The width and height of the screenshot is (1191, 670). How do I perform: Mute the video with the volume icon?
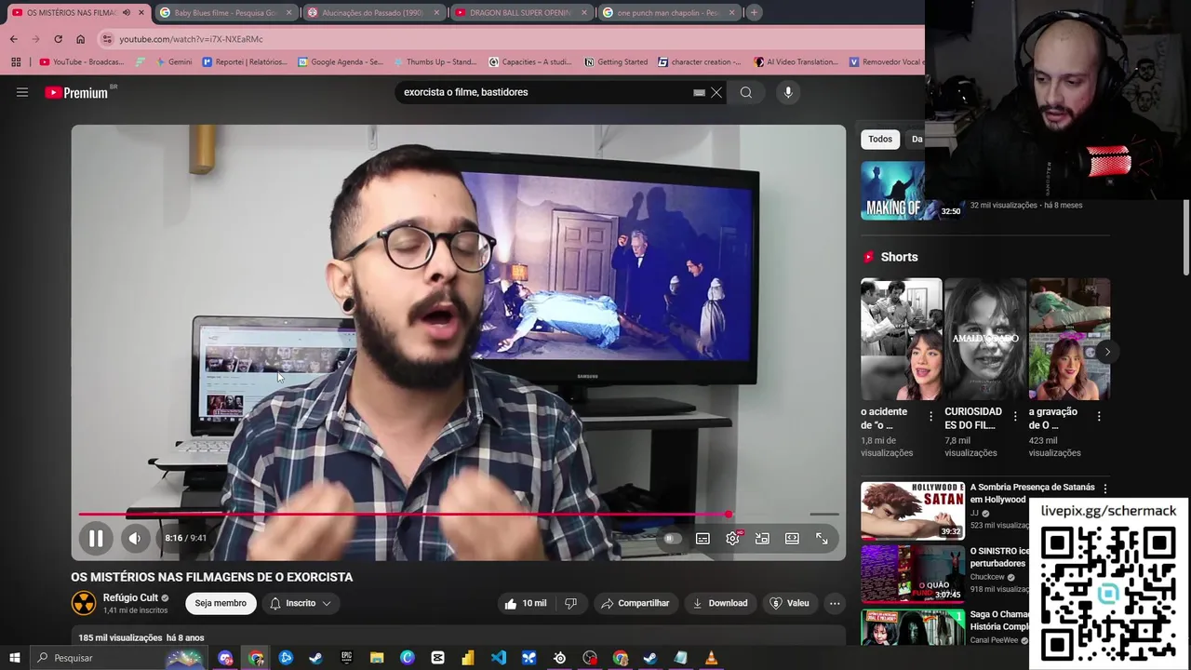[135, 538]
